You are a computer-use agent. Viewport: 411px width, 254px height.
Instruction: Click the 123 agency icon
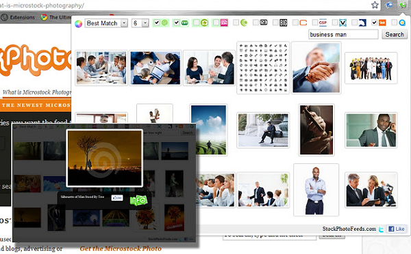pos(264,23)
